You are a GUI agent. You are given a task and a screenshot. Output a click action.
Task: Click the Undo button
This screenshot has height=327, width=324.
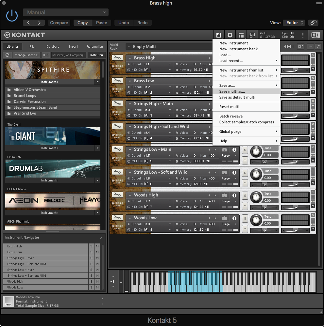point(124,23)
